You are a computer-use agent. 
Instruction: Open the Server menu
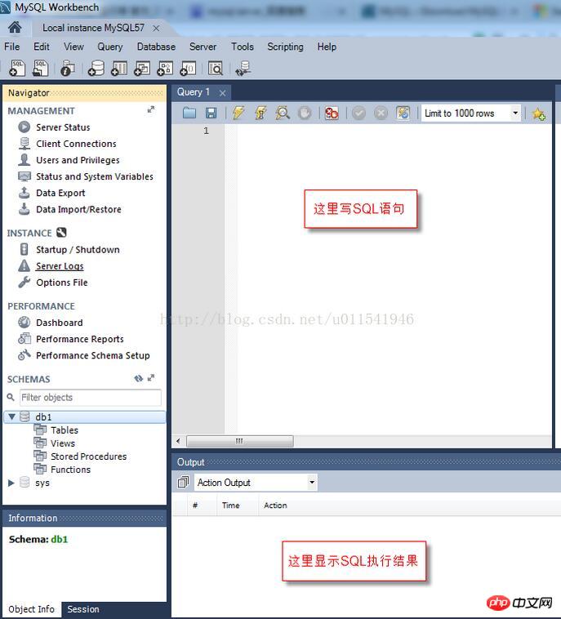[x=203, y=47]
